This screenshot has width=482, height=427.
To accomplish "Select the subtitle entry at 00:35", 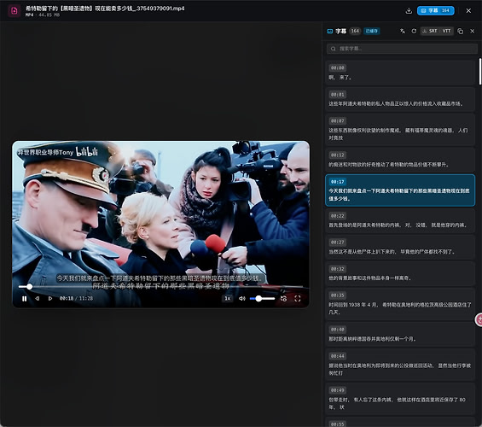I will 400,304.
